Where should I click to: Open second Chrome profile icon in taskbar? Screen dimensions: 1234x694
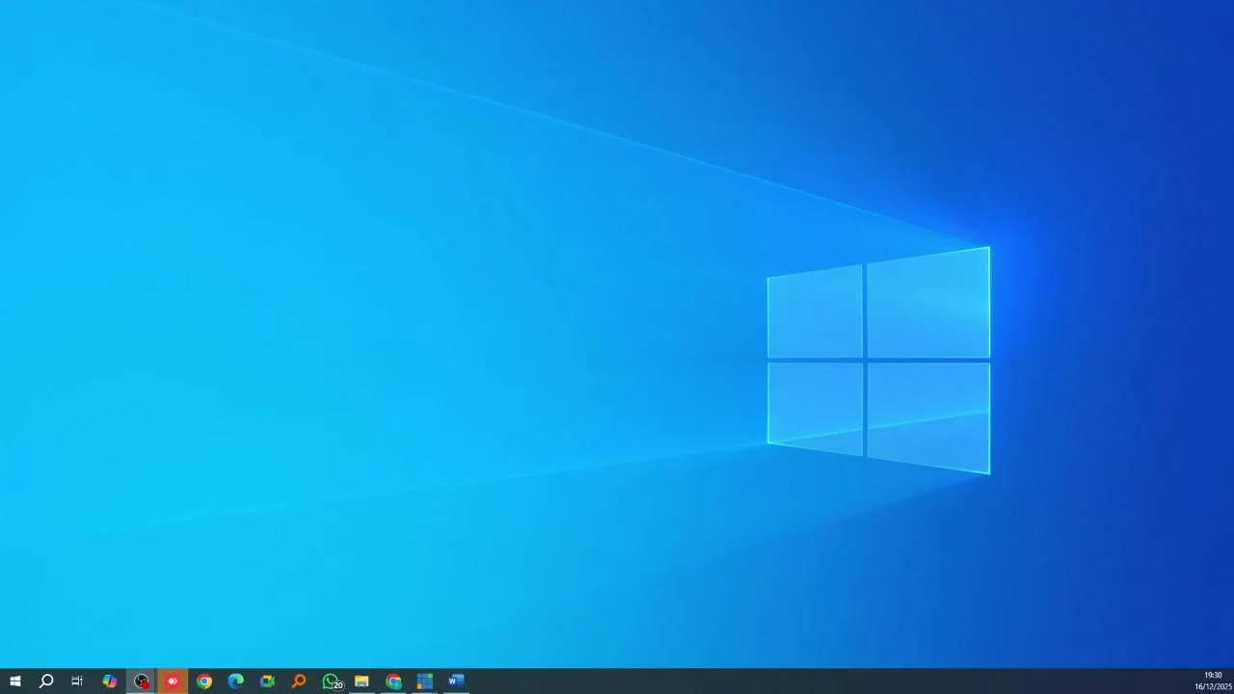[393, 681]
